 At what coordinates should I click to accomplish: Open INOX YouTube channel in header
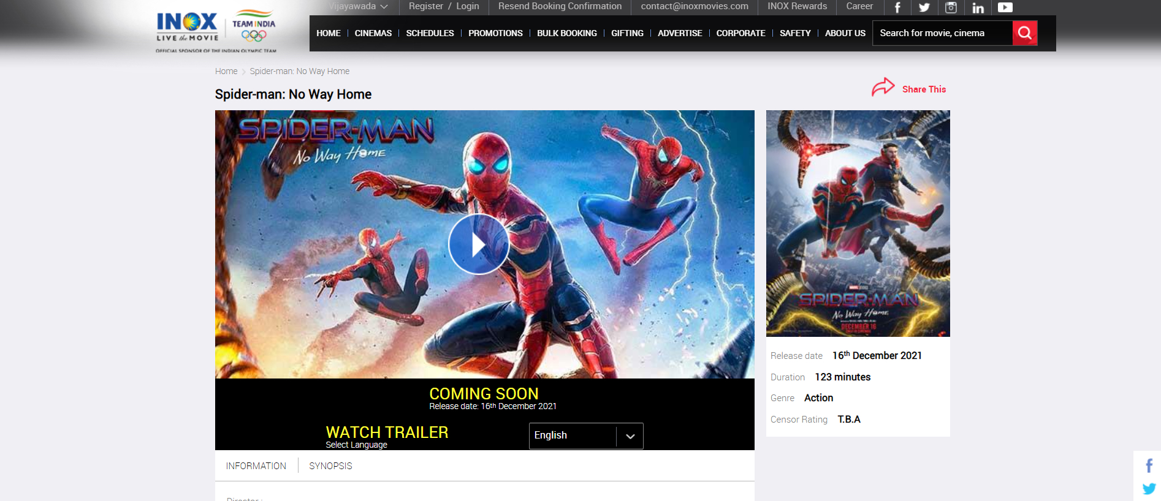click(1005, 7)
